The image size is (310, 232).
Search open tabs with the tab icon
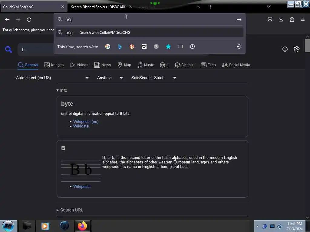tap(180, 47)
